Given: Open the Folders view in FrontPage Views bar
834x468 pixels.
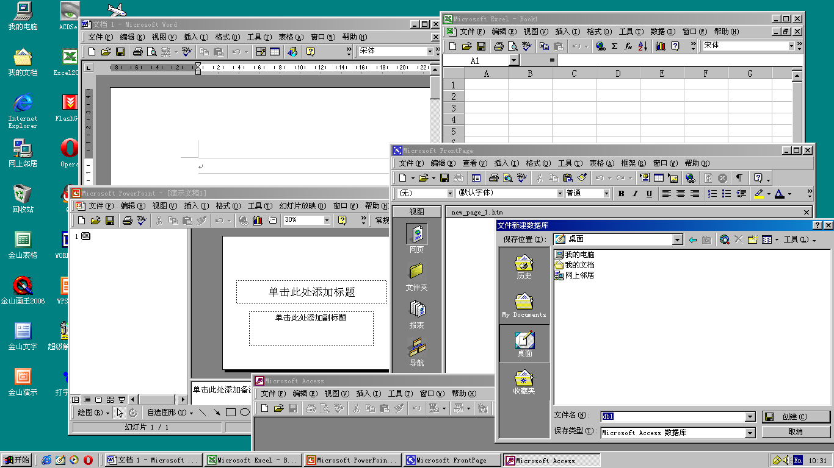Looking at the screenshot, I should coord(416,277).
